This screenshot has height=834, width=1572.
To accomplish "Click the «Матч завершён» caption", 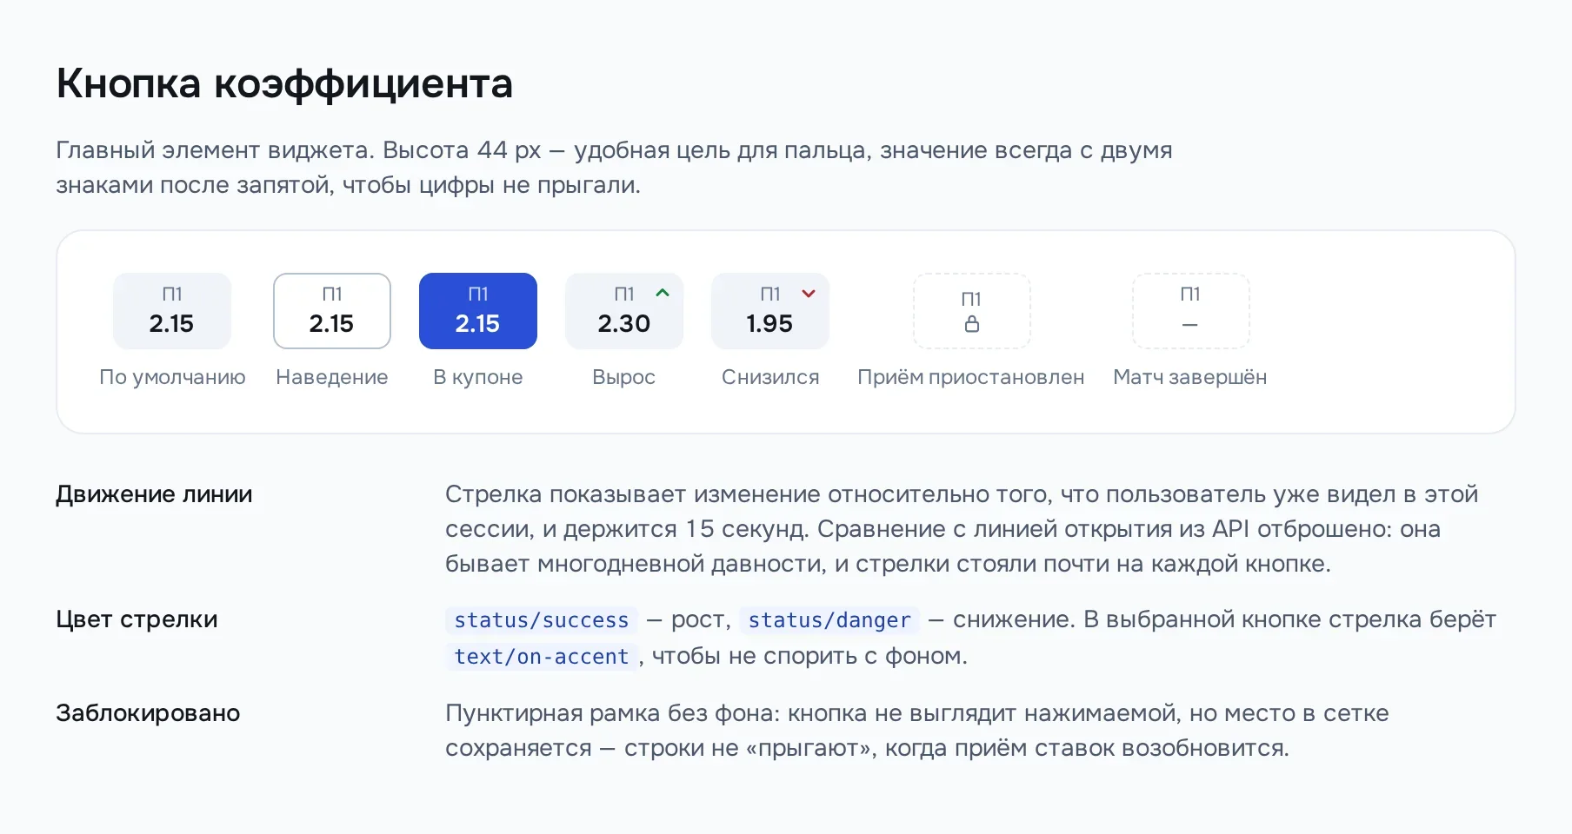I will [1190, 377].
